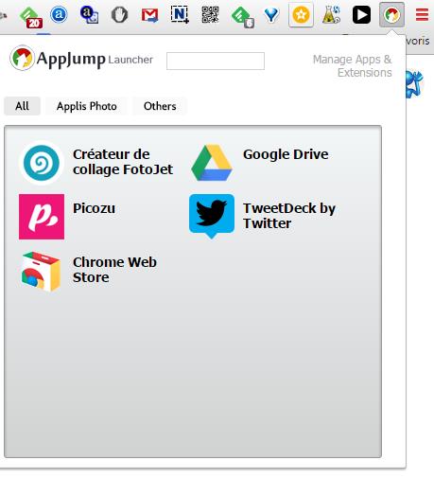Click the green Feedly icon with the 6 badge
Screen dimensions: 434x478
pos(242,17)
